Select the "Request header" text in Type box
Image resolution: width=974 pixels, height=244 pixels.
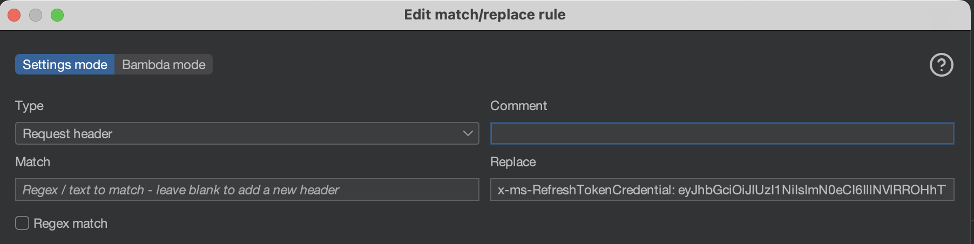pos(67,134)
